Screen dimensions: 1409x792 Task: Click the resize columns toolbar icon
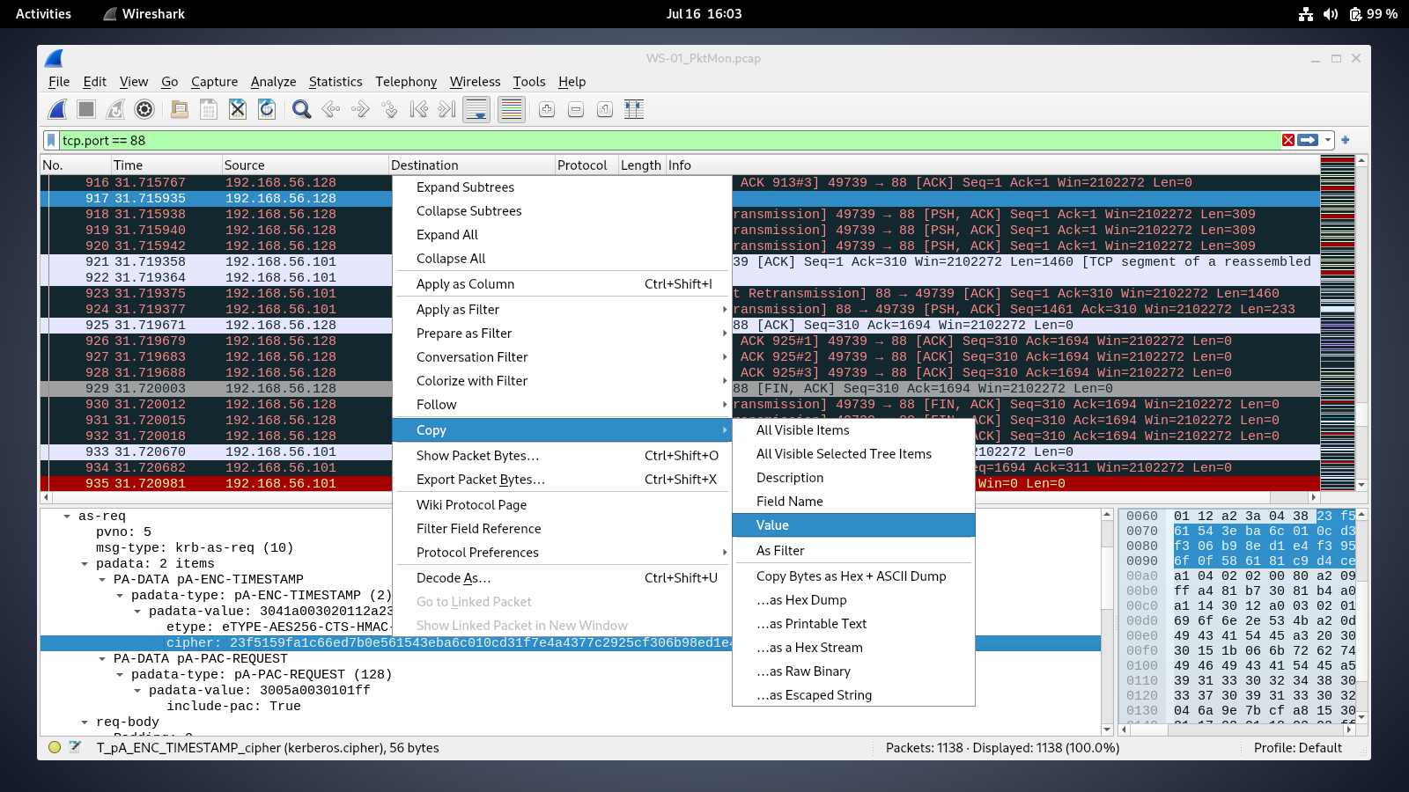point(634,109)
